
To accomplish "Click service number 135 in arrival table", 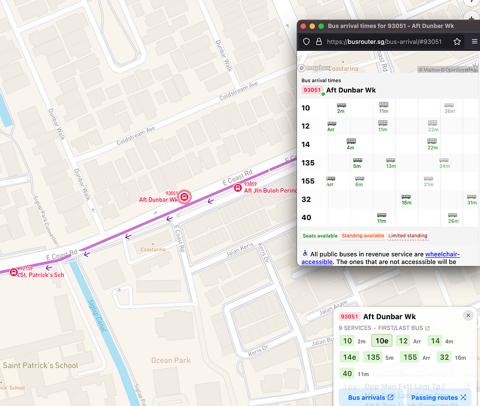I will point(308,163).
